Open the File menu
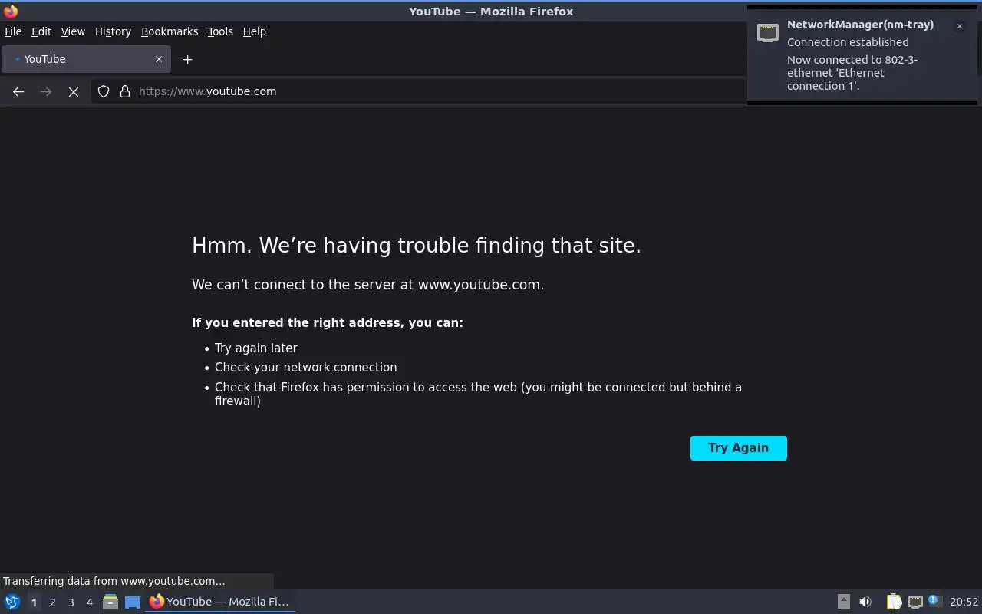982x614 pixels. click(x=13, y=31)
